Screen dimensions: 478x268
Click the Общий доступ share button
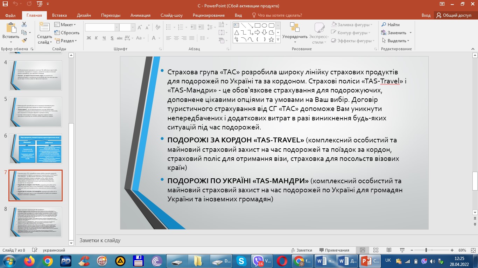454,15
